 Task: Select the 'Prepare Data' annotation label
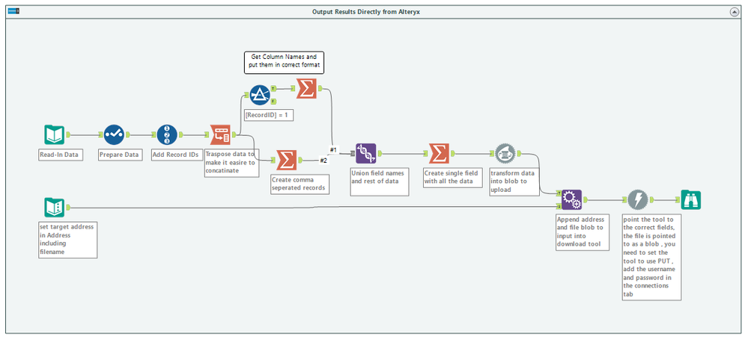click(121, 155)
